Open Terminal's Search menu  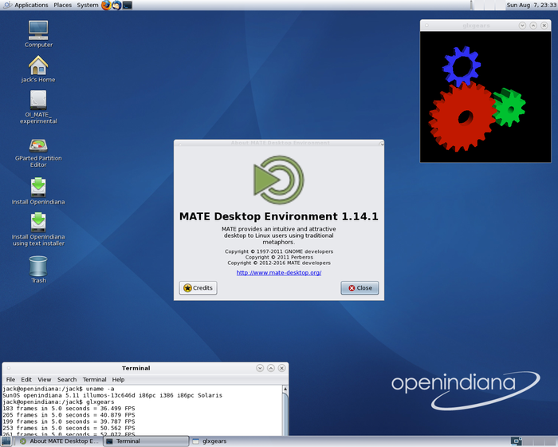pos(67,379)
